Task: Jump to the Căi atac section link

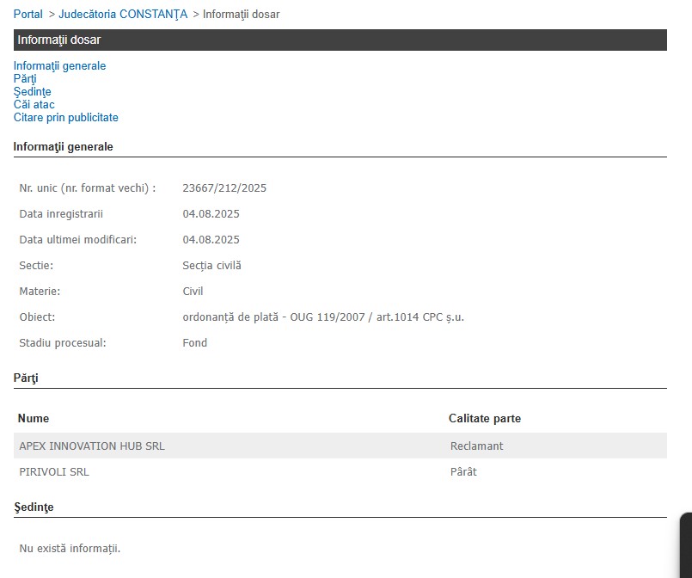Action: [x=34, y=104]
